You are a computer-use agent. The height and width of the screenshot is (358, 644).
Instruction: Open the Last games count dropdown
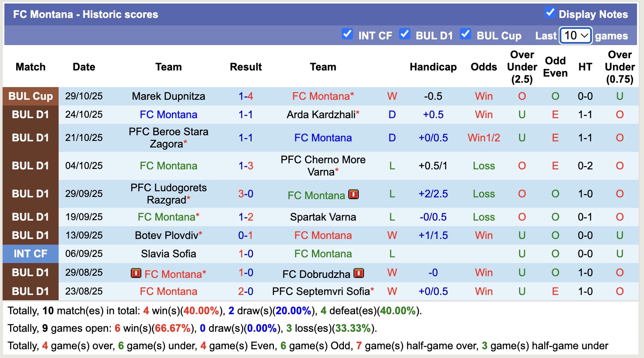(x=576, y=35)
